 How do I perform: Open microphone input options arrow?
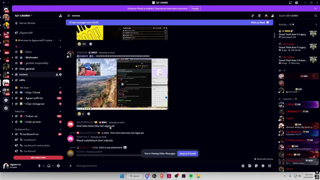point(43,166)
